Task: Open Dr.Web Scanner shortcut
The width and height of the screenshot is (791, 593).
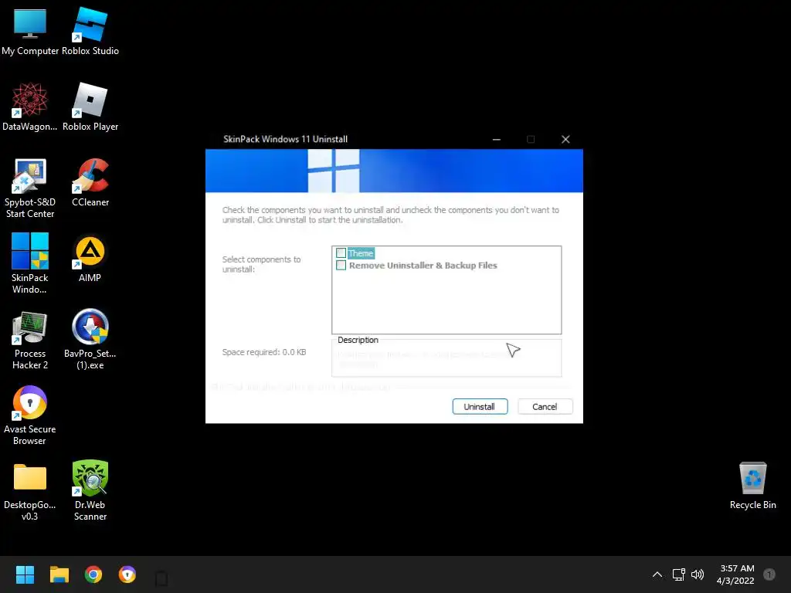Action: (90, 491)
